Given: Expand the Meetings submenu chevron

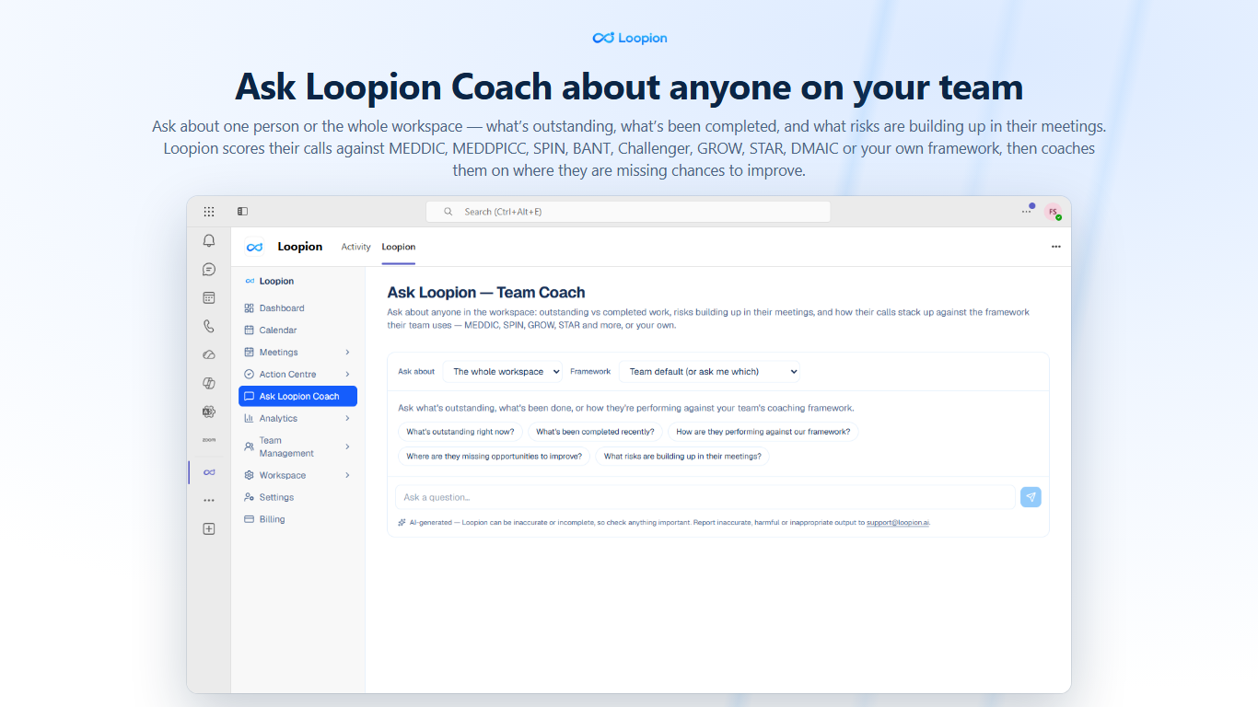Looking at the screenshot, I should pos(347,353).
